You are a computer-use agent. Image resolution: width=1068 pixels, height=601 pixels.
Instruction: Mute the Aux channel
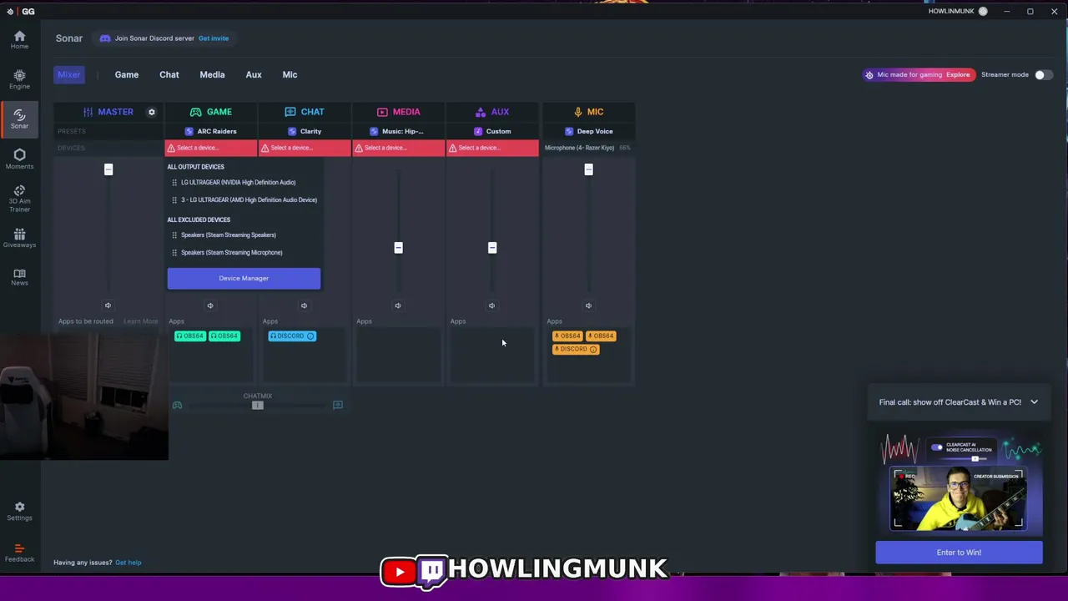coord(491,306)
